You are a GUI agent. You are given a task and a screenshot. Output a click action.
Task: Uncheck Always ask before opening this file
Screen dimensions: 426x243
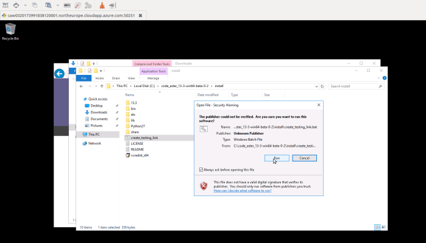[x=201, y=170]
